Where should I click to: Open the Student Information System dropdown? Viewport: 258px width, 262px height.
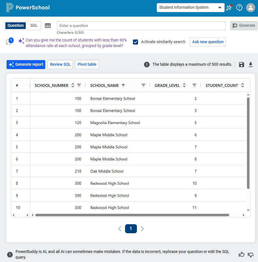coord(190,8)
